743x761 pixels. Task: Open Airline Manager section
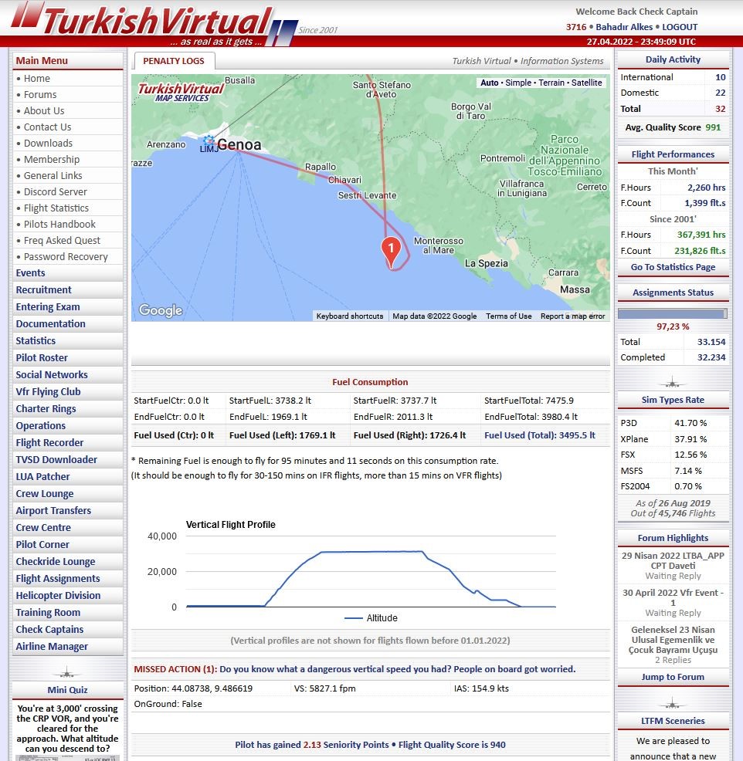[x=67, y=647]
